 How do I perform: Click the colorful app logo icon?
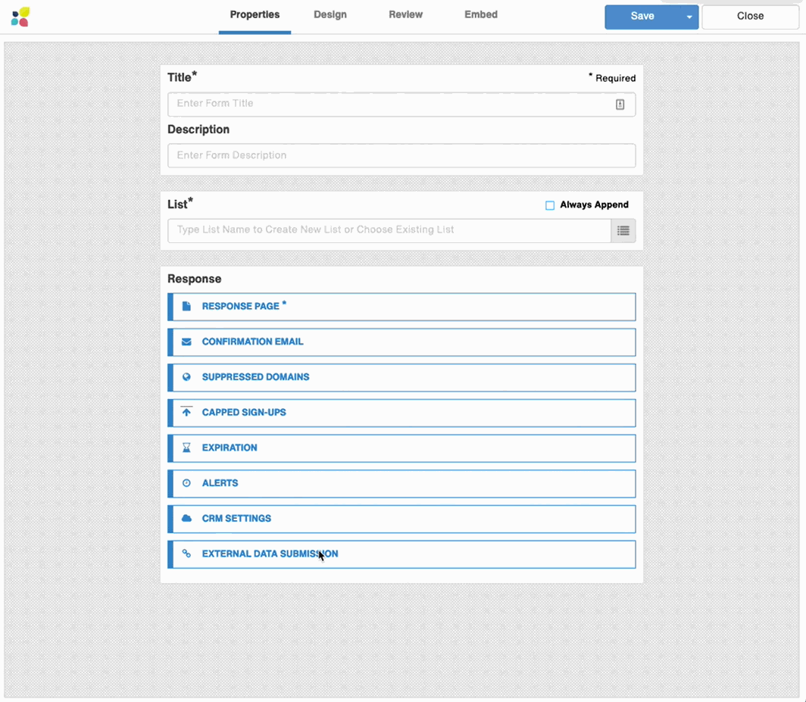(20, 17)
